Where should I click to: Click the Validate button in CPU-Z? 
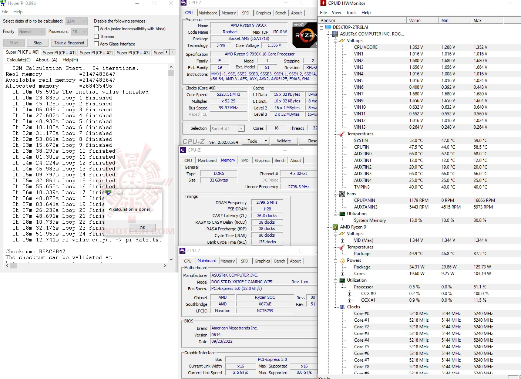coord(284,141)
